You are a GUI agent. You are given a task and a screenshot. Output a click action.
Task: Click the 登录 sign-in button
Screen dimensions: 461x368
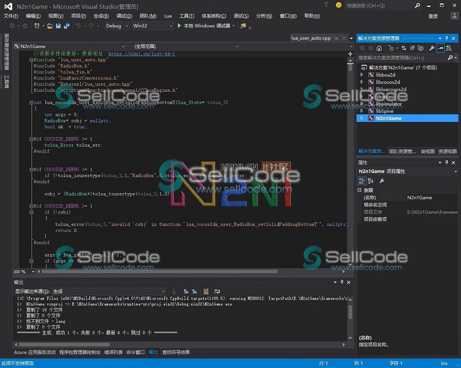[x=433, y=16]
